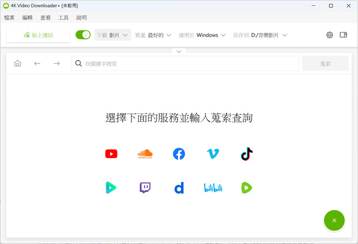Open the 編輯 menu
This screenshot has width=358, height=244.
(27, 17)
